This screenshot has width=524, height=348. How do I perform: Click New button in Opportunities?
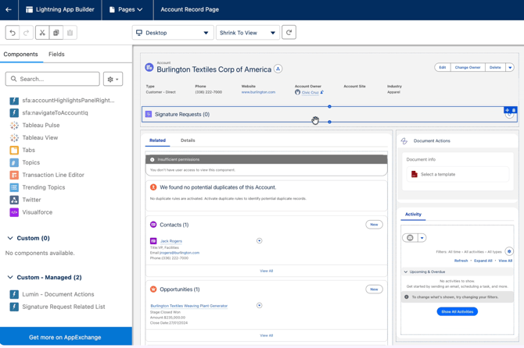point(374,289)
